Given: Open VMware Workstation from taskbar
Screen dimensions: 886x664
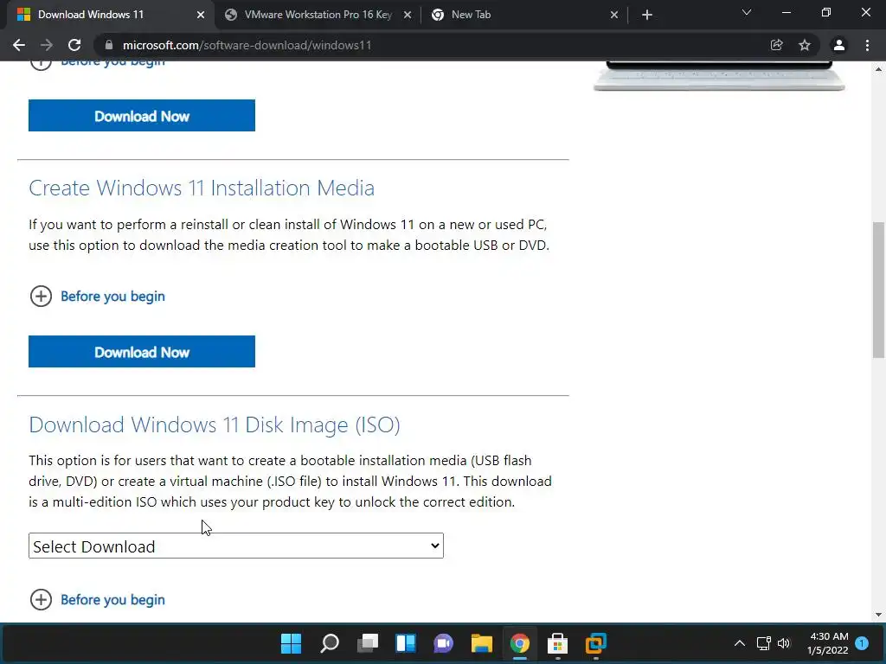Looking at the screenshot, I should (596, 643).
